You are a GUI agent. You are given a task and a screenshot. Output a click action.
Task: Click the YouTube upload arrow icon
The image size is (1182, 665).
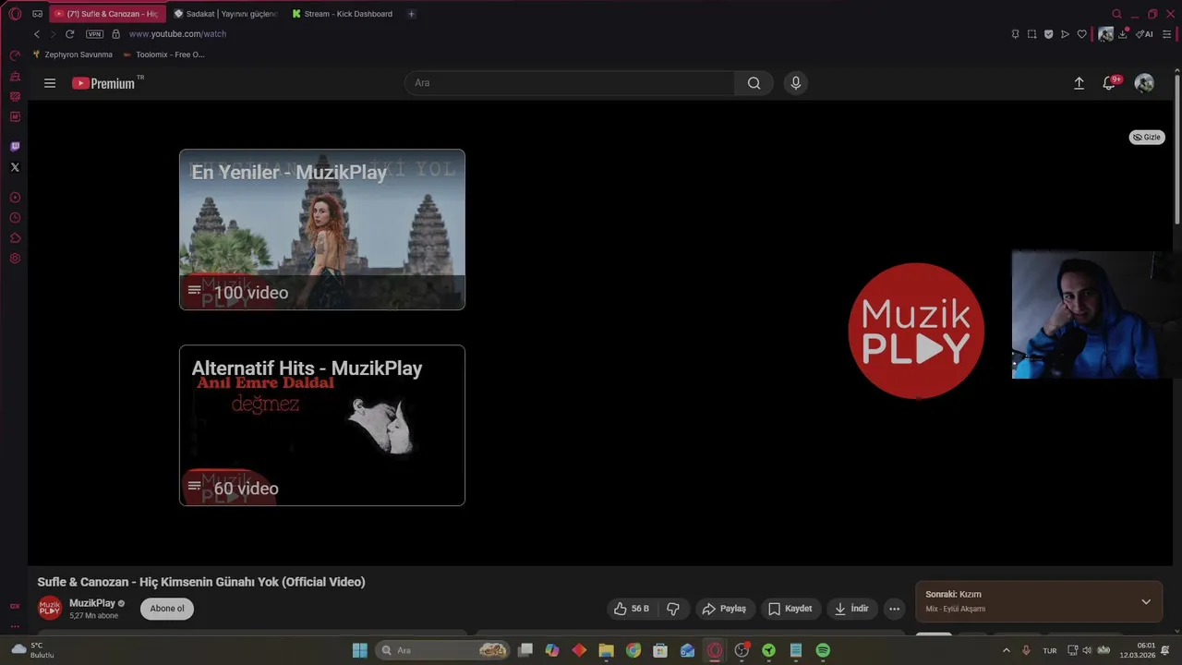1079,83
